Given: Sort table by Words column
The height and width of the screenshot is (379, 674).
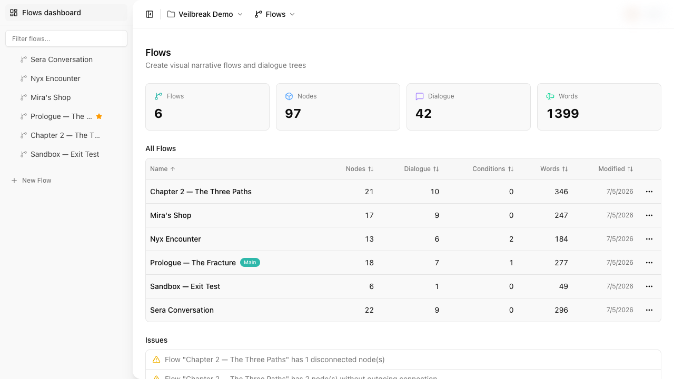Looking at the screenshot, I should coord(554,169).
